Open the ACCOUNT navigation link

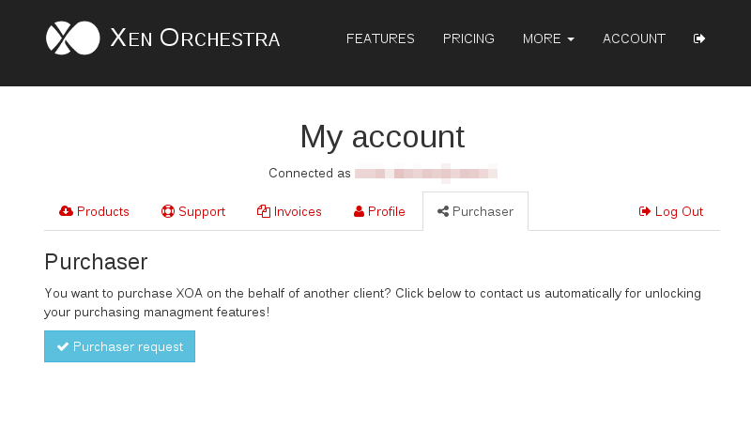(x=634, y=38)
